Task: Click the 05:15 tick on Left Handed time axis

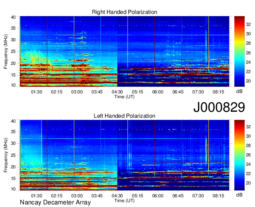Action: click(x=137, y=196)
